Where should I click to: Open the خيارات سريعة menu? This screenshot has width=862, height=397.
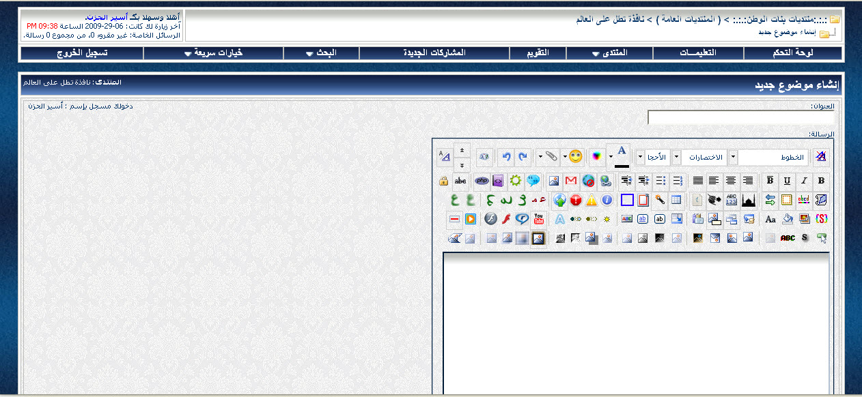[213, 53]
